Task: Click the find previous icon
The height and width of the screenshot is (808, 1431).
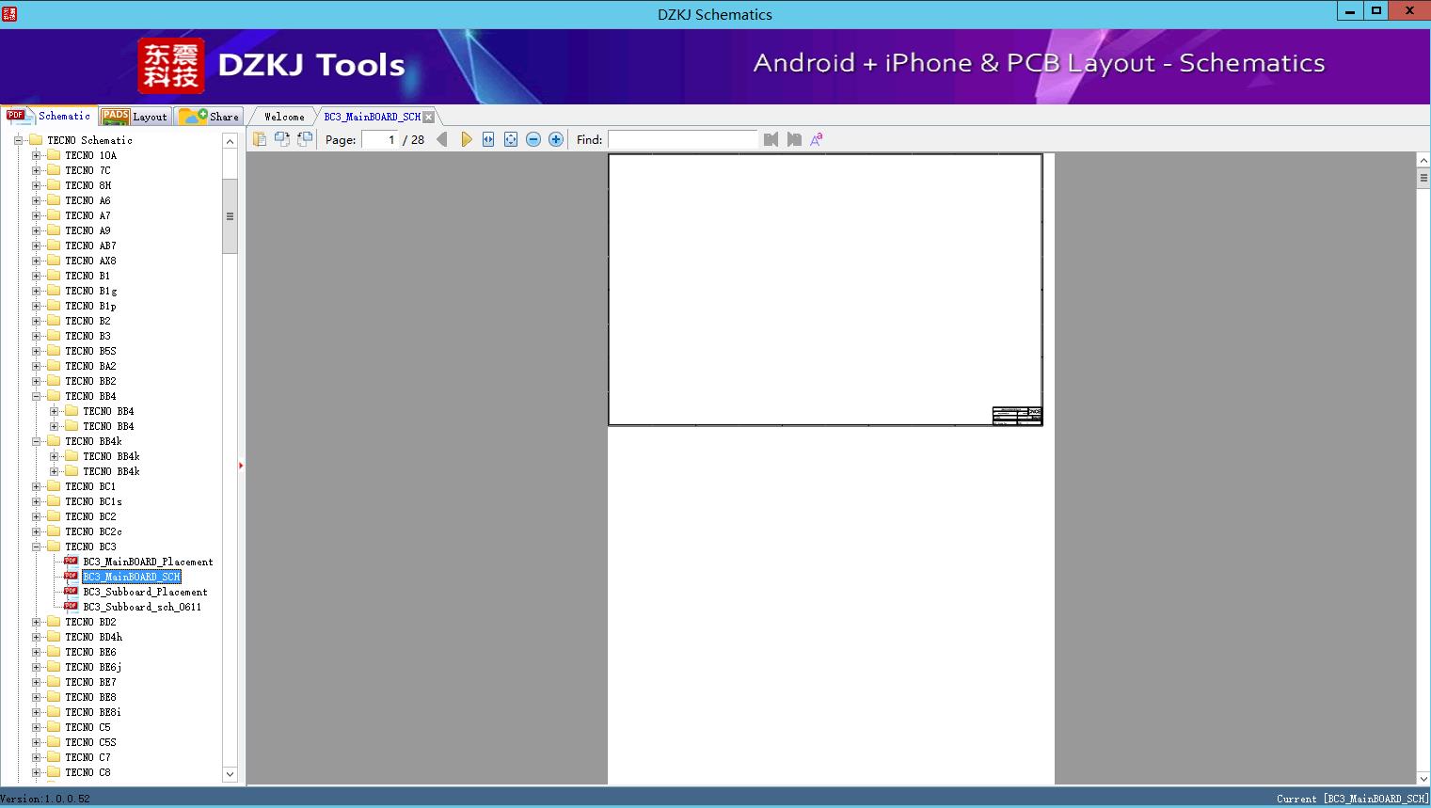Action: click(771, 139)
